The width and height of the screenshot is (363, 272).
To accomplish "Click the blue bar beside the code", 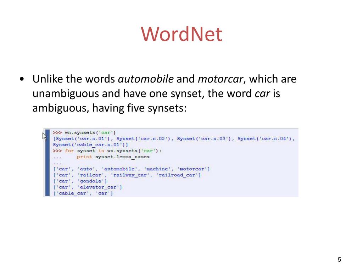I will [48, 163].
